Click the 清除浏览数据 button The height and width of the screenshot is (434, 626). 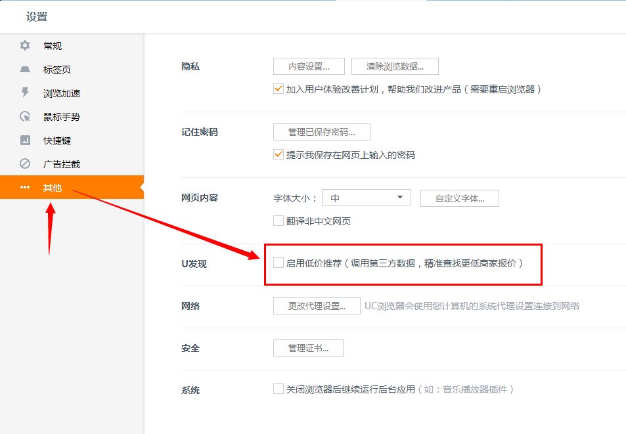395,66
